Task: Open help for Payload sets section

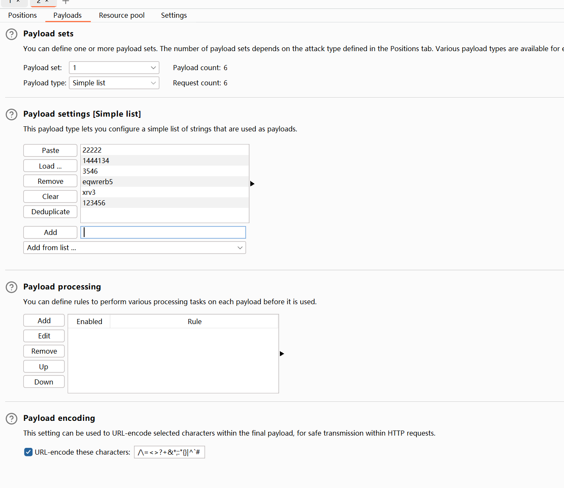Action: pos(11,34)
